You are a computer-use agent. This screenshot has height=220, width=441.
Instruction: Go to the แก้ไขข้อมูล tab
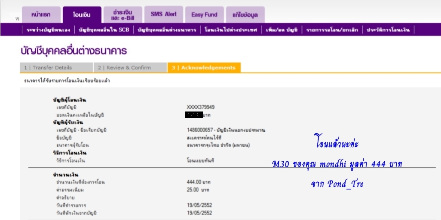click(245, 15)
